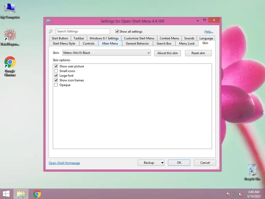Select the Customize Start Menu tab
Image resolution: width=265 pixels, height=199 pixels.
(139, 38)
